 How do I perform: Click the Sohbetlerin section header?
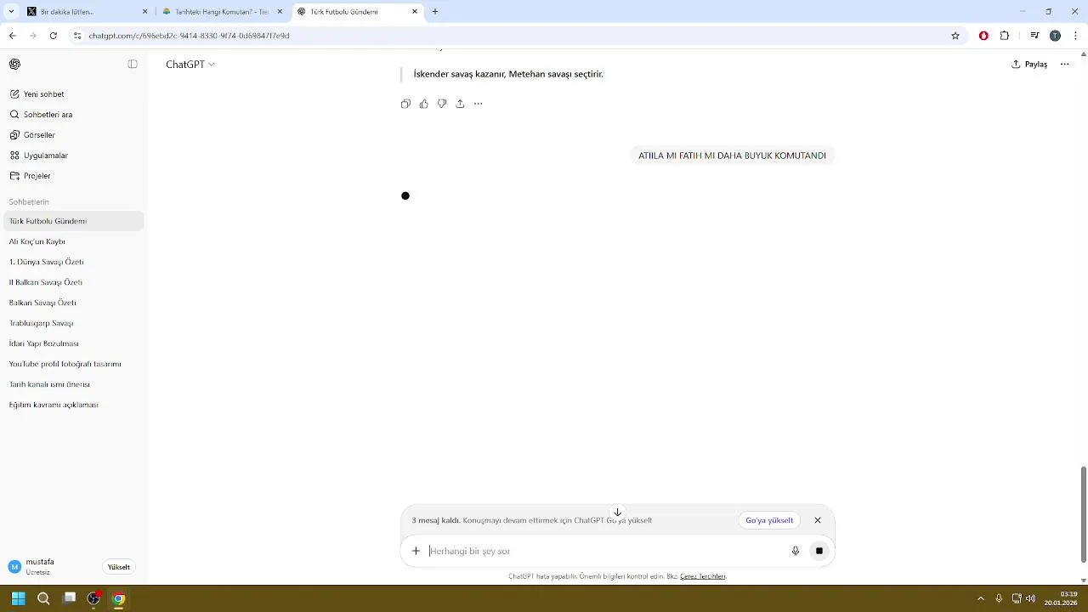coord(29,202)
